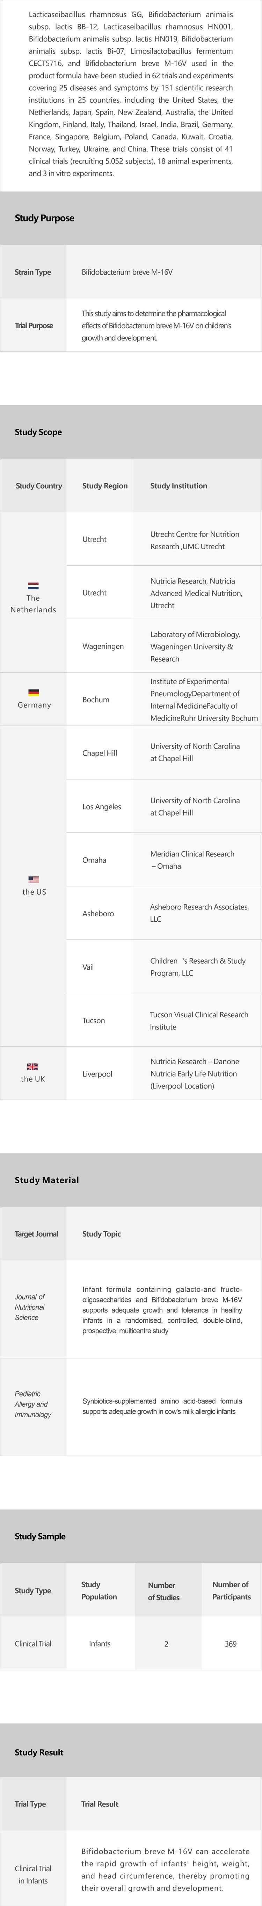The width and height of the screenshot is (262, 1906).
Task: Click the Wageningen region cell
Action: (103, 646)
